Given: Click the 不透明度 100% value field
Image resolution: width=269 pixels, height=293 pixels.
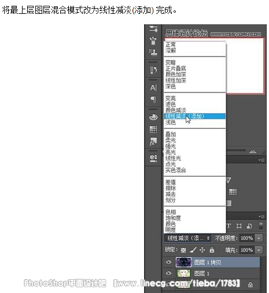Looking at the screenshot, I should pos(247,238).
